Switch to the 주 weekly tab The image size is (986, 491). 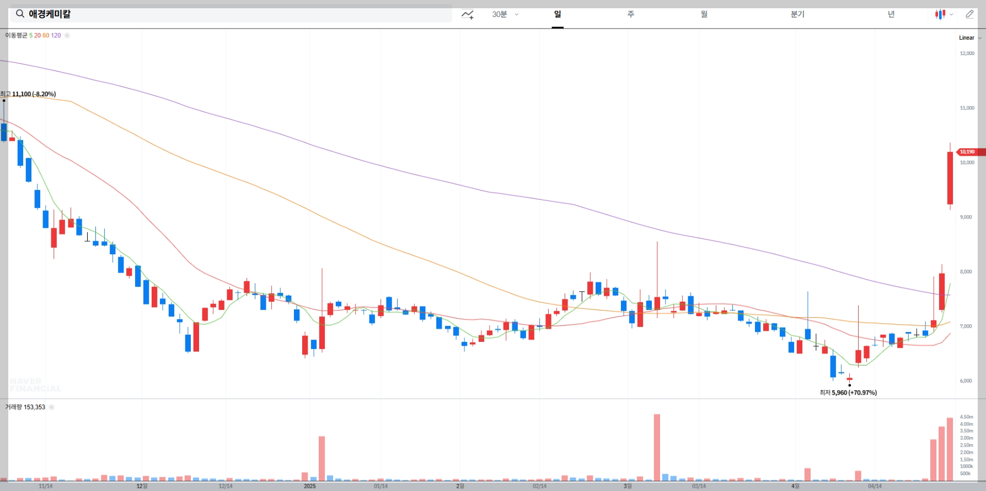pyautogui.click(x=631, y=14)
